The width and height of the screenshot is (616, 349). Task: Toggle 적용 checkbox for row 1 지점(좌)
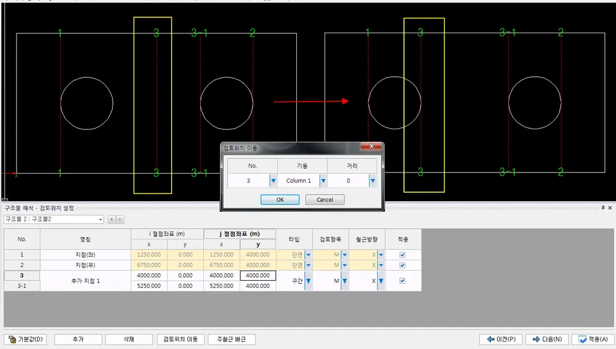pyautogui.click(x=402, y=255)
